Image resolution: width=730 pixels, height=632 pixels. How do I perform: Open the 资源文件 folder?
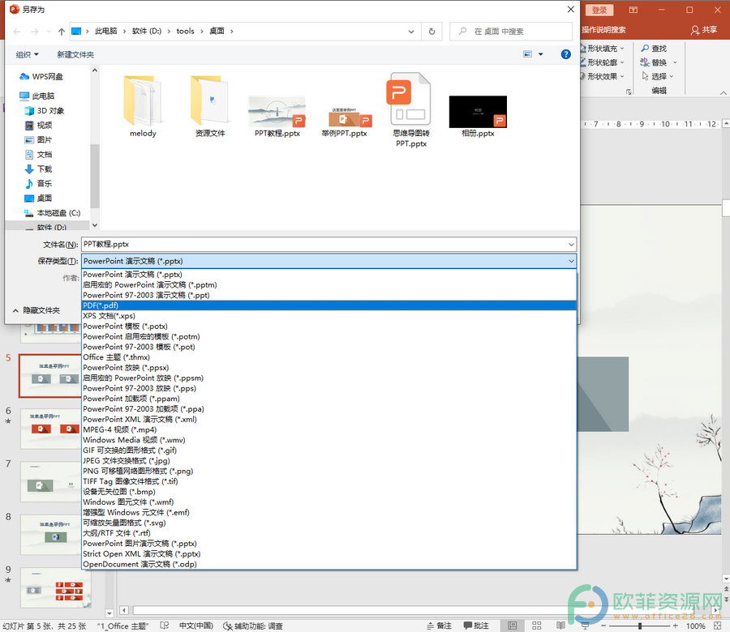pyautogui.click(x=210, y=106)
